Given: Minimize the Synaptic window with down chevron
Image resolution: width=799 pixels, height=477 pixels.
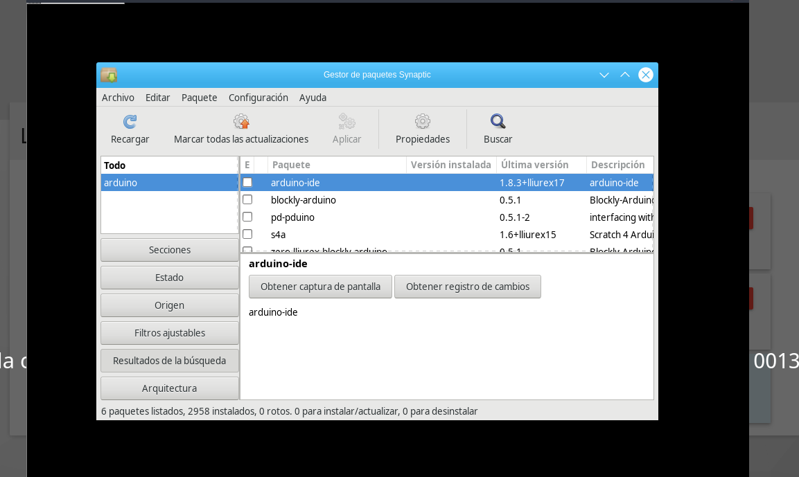Looking at the screenshot, I should coord(604,75).
